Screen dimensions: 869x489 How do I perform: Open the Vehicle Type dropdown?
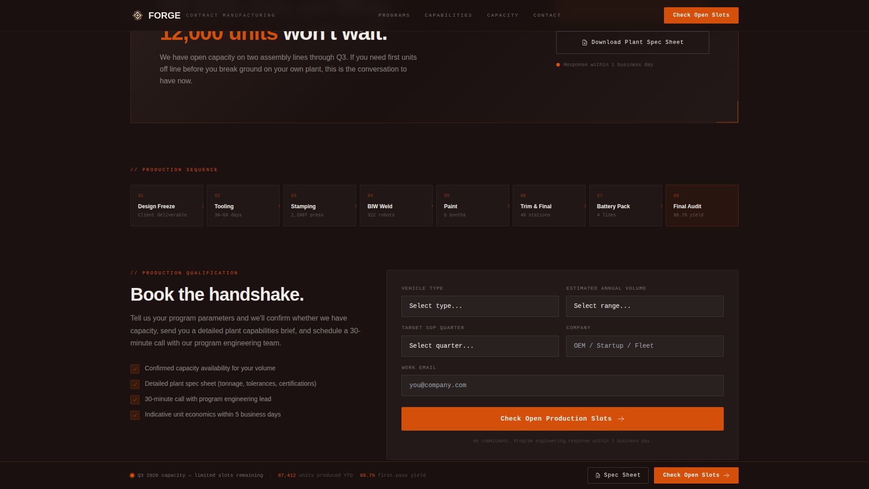[480, 306]
